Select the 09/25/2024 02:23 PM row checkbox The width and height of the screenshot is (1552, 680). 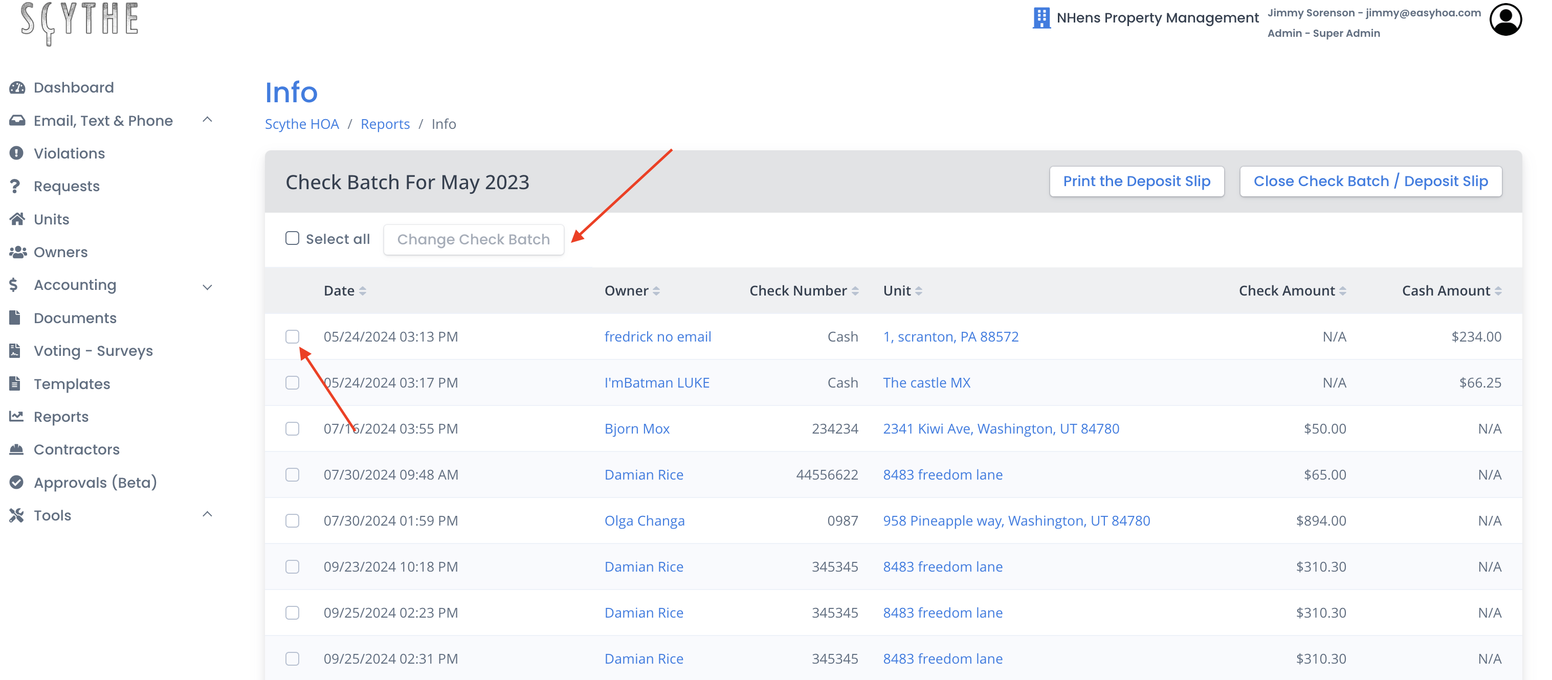pyautogui.click(x=292, y=613)
